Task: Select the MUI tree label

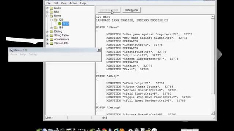Action: (x=56, y=12)
